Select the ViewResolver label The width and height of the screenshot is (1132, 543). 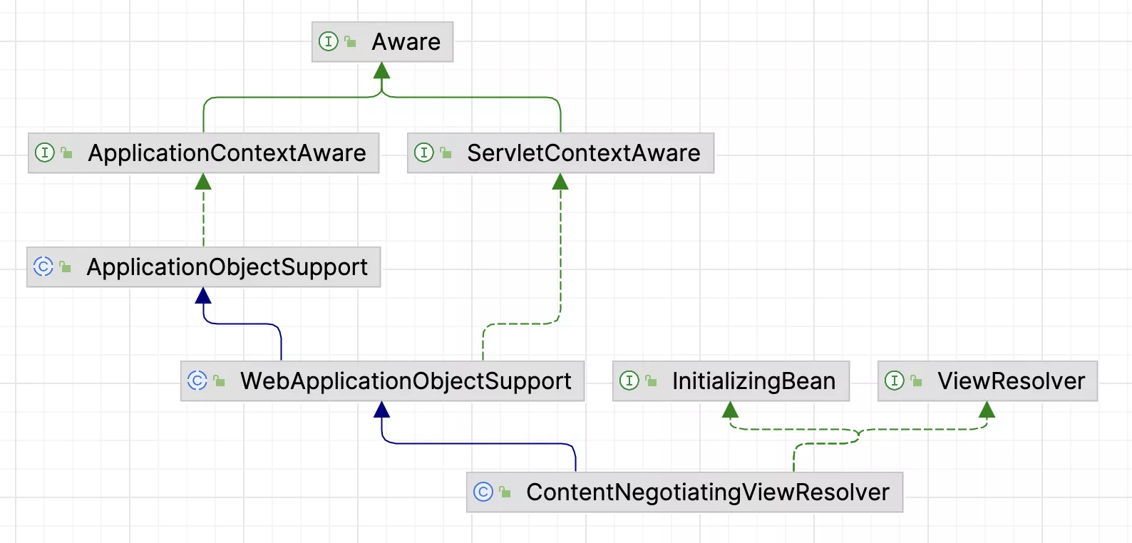tap(1011, 381)
